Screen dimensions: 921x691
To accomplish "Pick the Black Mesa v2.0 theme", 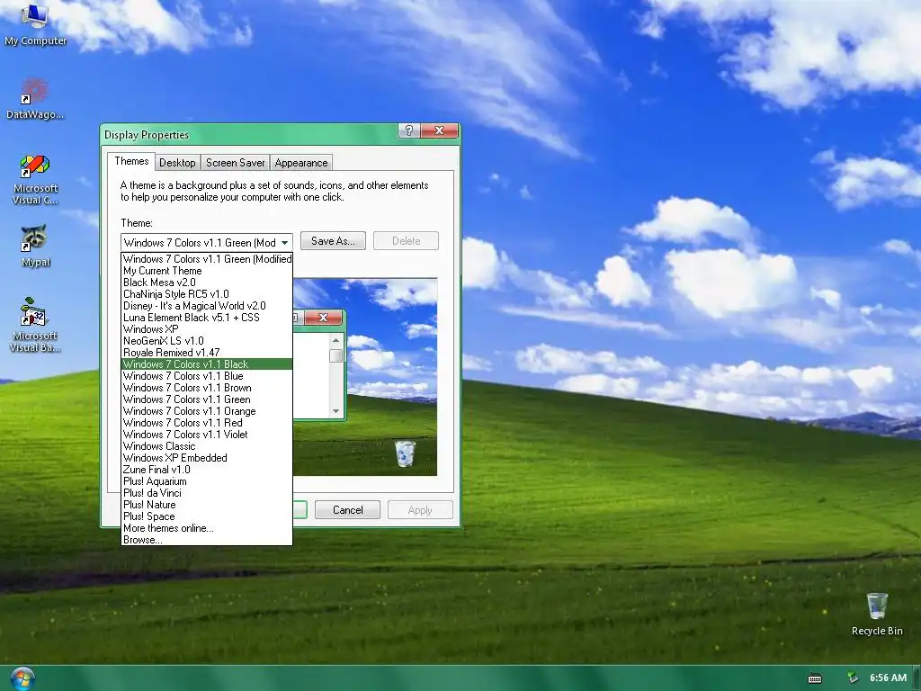I will click(x=207, y=283).
